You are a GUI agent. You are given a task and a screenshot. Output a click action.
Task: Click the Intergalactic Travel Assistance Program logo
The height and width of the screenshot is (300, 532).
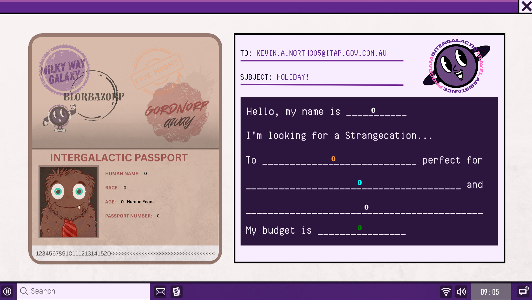[457, 66]
